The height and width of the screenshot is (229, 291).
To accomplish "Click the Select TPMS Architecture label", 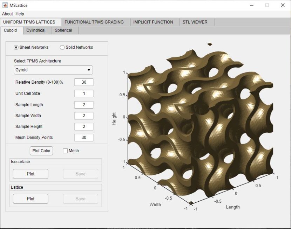I will [x=38, y=61].
